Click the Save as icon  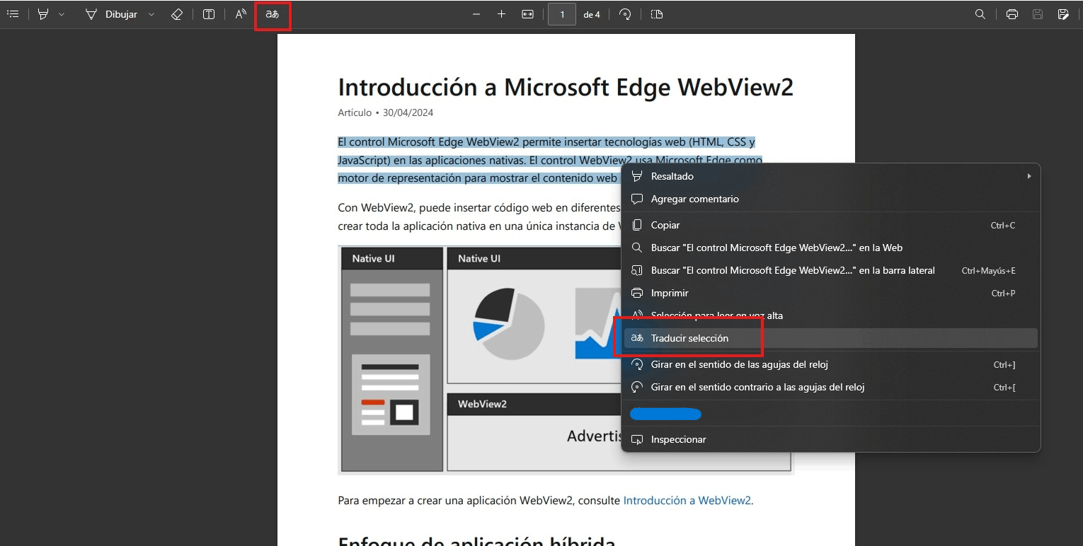click(x=1063, y=14)
